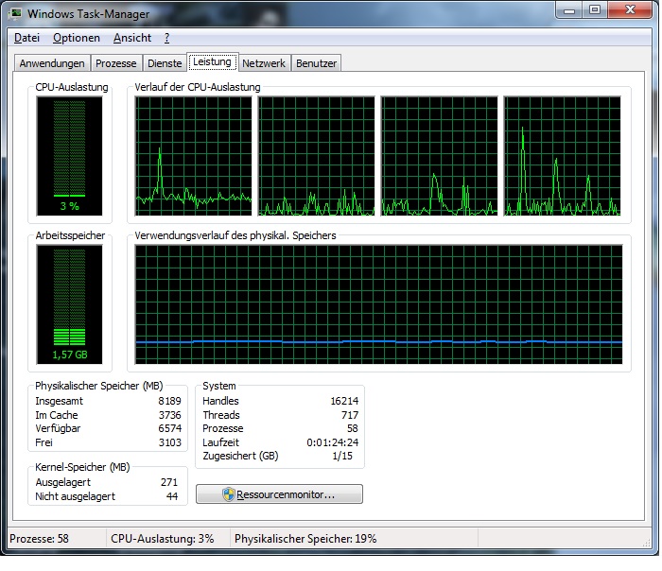Click the Im Cache value 3736
The height and width of the screenshot is (571, 662).
click(x=169, y=415)
